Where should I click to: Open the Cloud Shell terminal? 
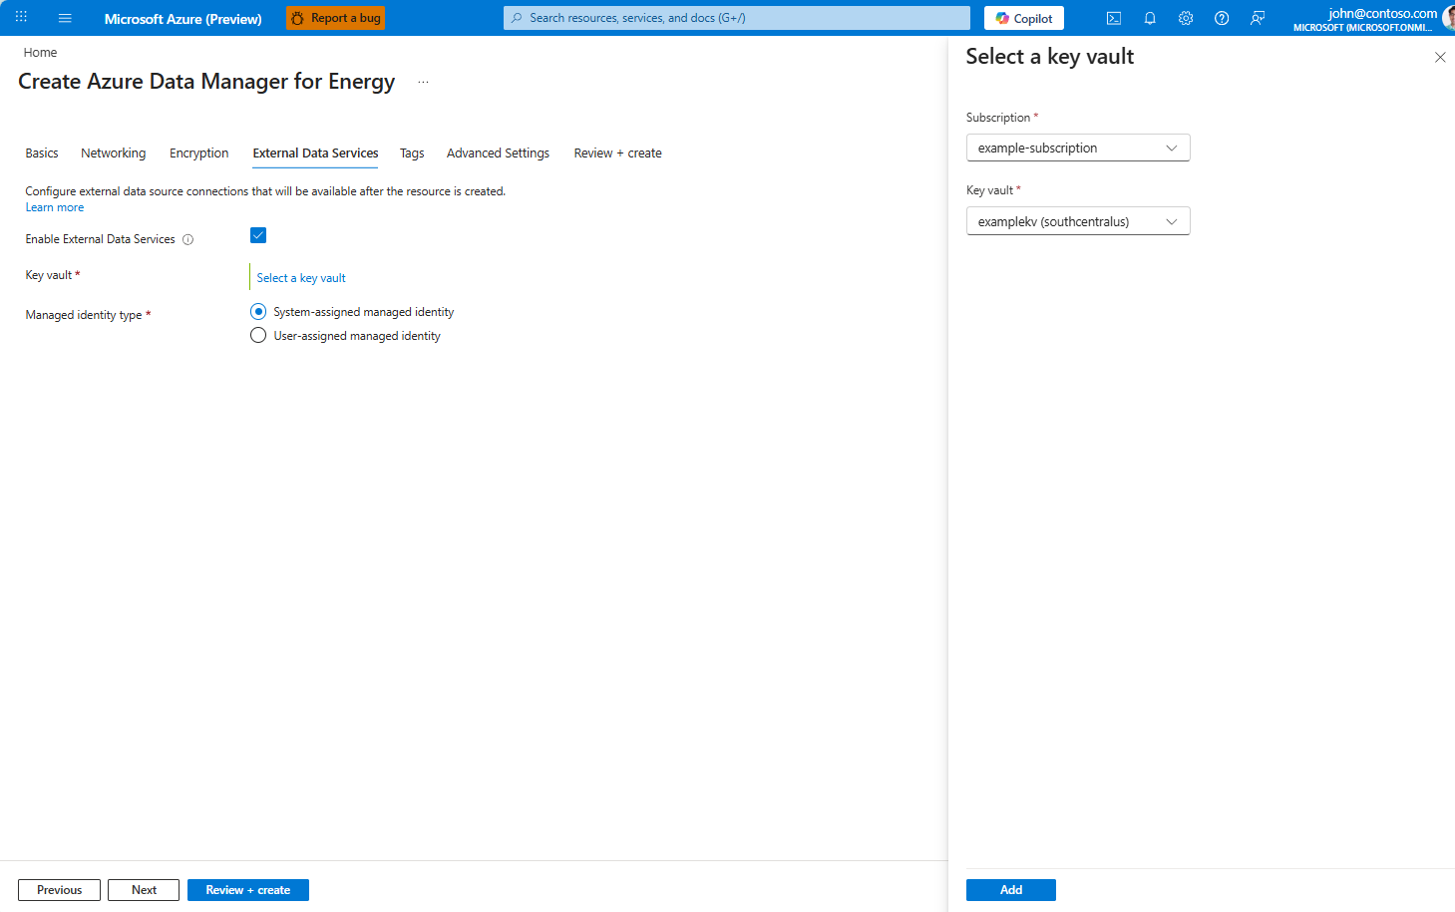1113,17
